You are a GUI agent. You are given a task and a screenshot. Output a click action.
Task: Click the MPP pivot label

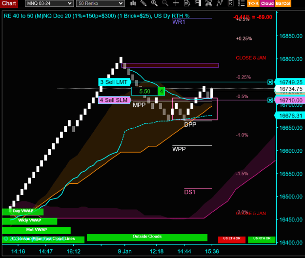coord(139,105)
